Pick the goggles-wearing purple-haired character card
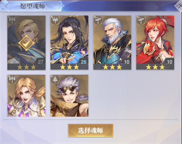Image resolution: width=182 pixels, height=144 pixels. coord(69,96)
